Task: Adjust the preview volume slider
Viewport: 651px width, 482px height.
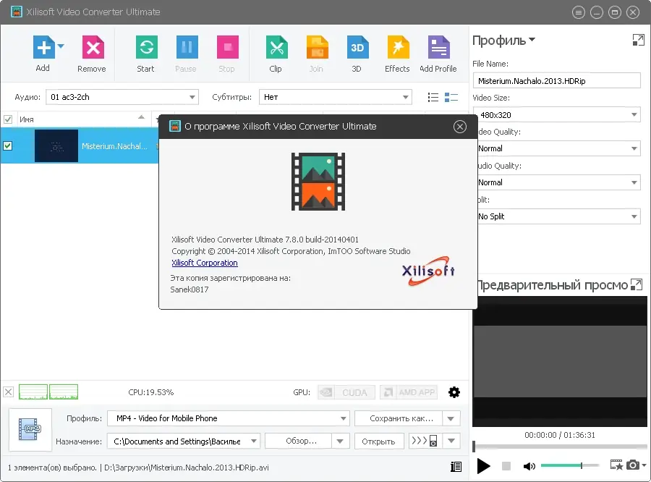Action: click(x=570, y=466)
